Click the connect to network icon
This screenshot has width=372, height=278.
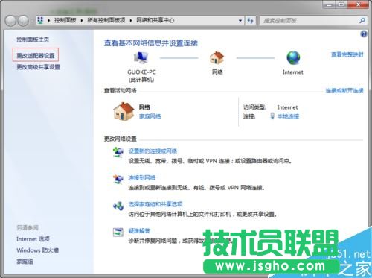(x=118, y=179)
